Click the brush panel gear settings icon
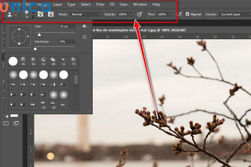 pyautogui.click(x=84, y=27)
